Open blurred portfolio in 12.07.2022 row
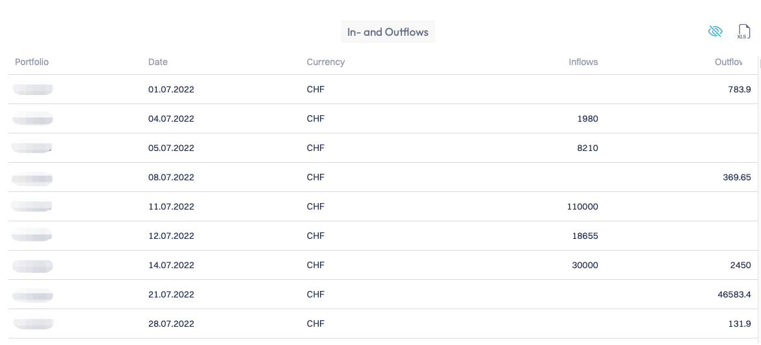761x345 pixels. (33, 236)
